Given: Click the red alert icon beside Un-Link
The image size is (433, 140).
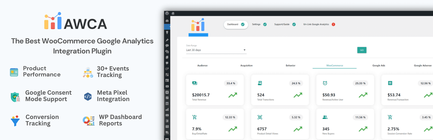Looking at the screenshot, I should 333,24.
